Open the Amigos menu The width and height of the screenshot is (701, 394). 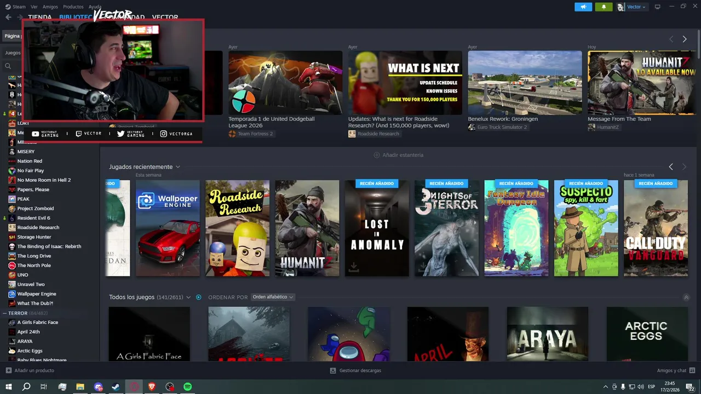50,7
